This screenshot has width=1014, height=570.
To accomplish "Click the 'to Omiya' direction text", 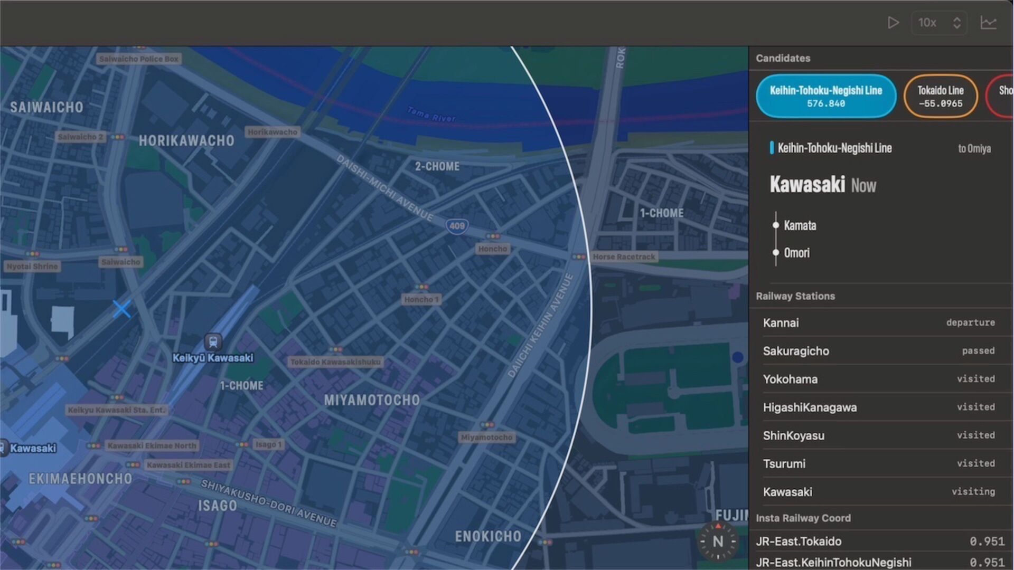I will click(x=974, y=148).
